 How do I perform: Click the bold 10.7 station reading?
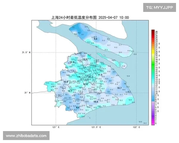119,88
